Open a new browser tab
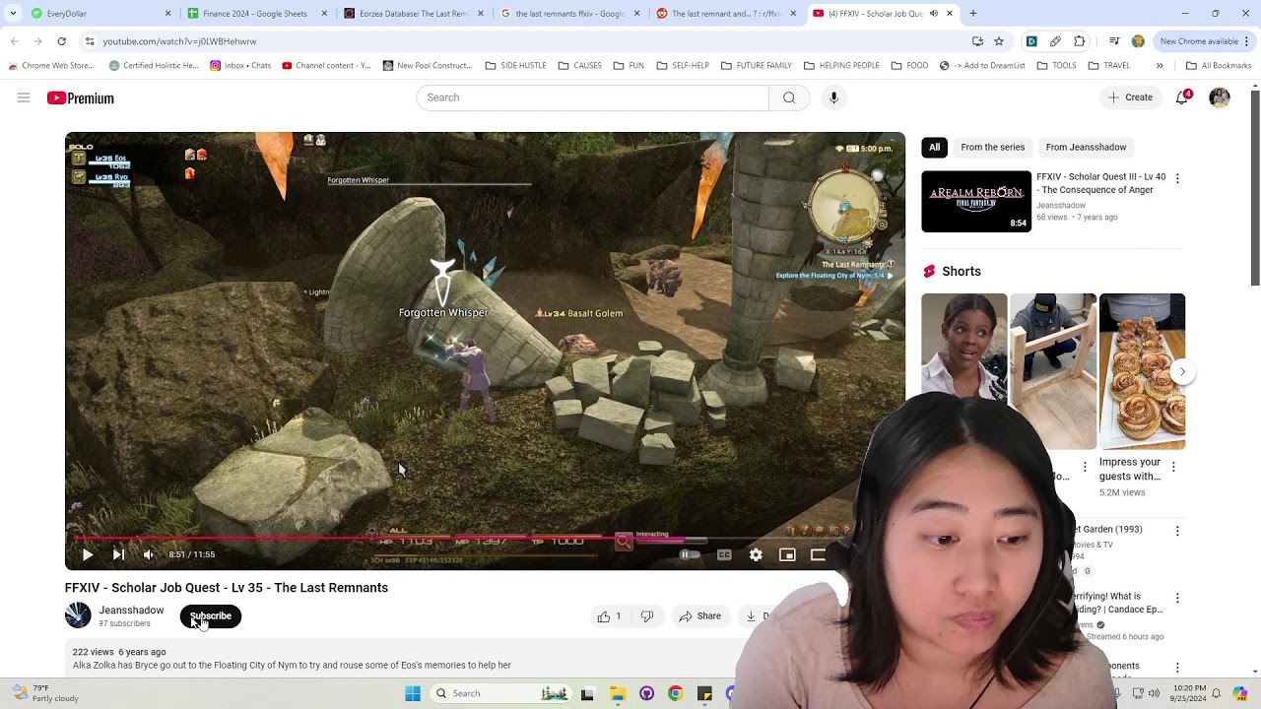This screenshot has height=709, width=1261. (x=973, y=14)
